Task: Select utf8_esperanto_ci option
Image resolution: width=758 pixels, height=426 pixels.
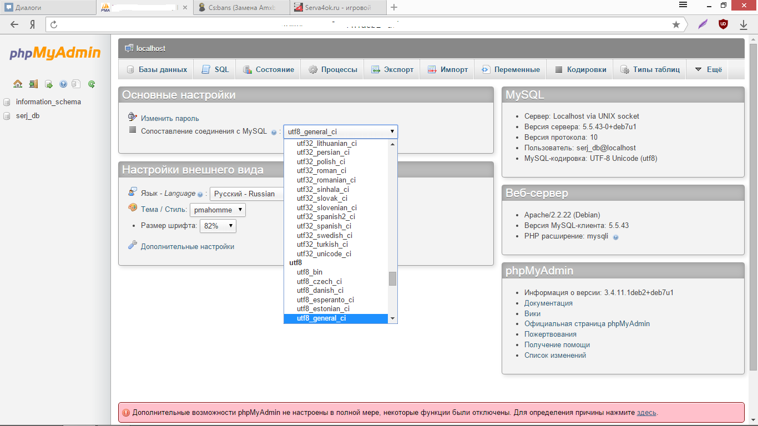Action: click(x=336, y=300)
